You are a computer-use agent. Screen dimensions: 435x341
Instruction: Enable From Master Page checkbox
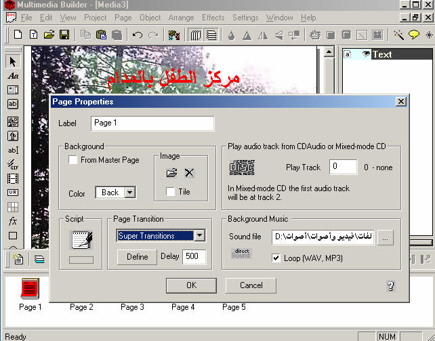[x=73, y=160]
